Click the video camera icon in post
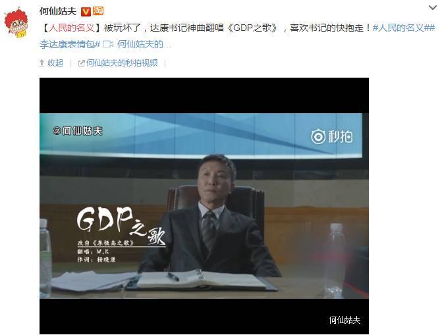 tap(108, 44)
